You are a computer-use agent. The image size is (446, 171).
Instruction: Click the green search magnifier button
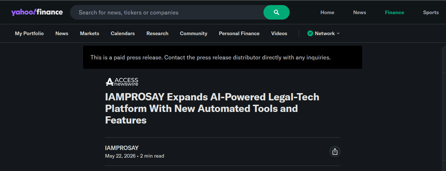tap(277, 12)
